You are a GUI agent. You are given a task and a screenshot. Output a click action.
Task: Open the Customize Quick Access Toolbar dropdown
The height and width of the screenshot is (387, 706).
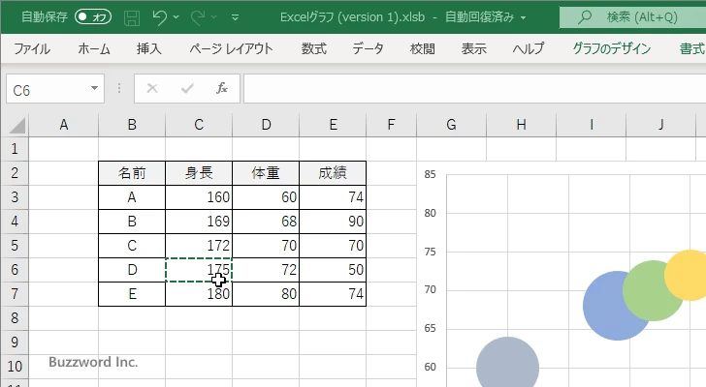[x=235, y=17]
